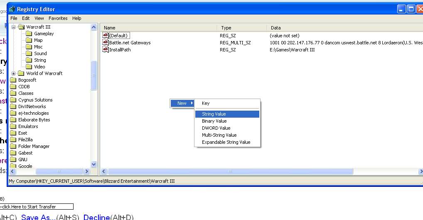This screenshot has width=423, height=220.
Task: Click the registry path in status bar
Action: (92, 181)
